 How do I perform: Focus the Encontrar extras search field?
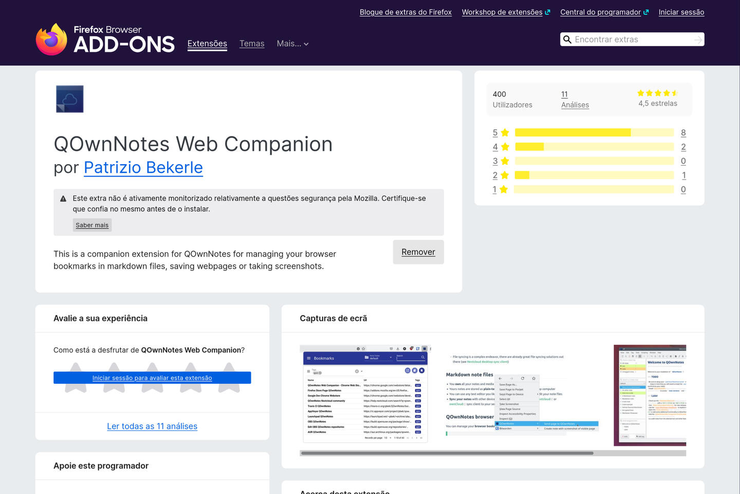pyautogui.click(x=631, y=39)
